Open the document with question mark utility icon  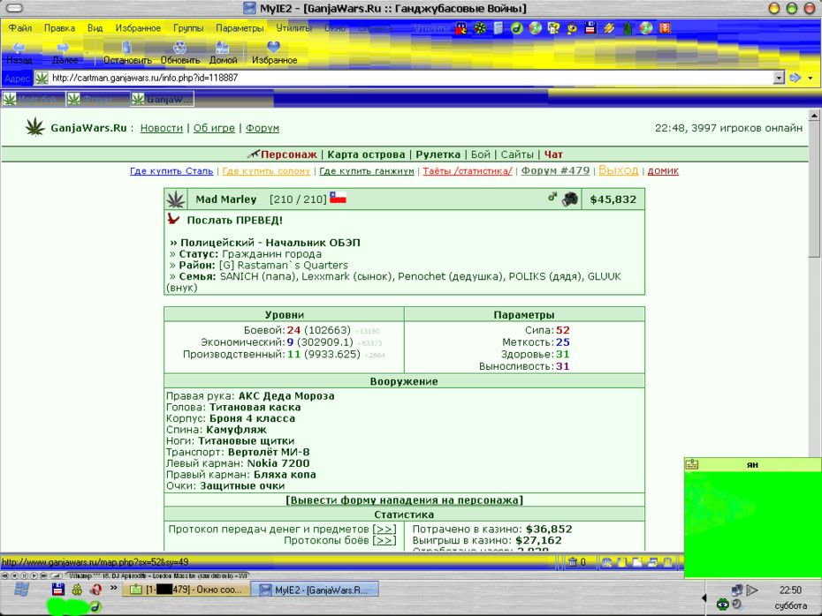(553, 28)
